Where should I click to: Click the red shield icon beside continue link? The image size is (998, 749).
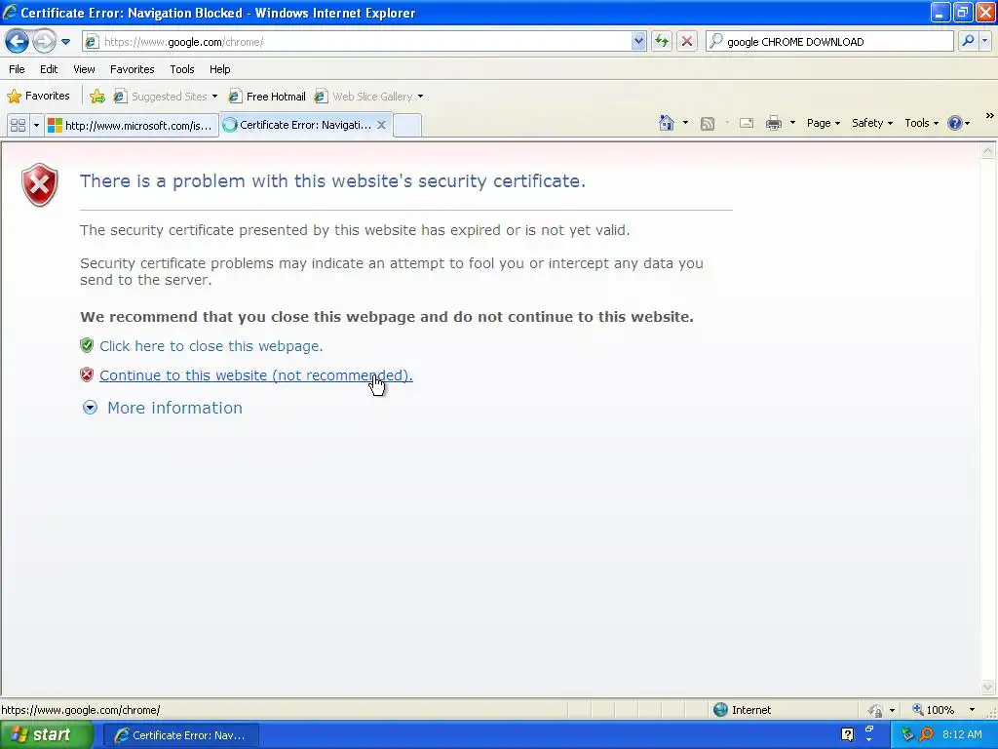tap(87, 374)
